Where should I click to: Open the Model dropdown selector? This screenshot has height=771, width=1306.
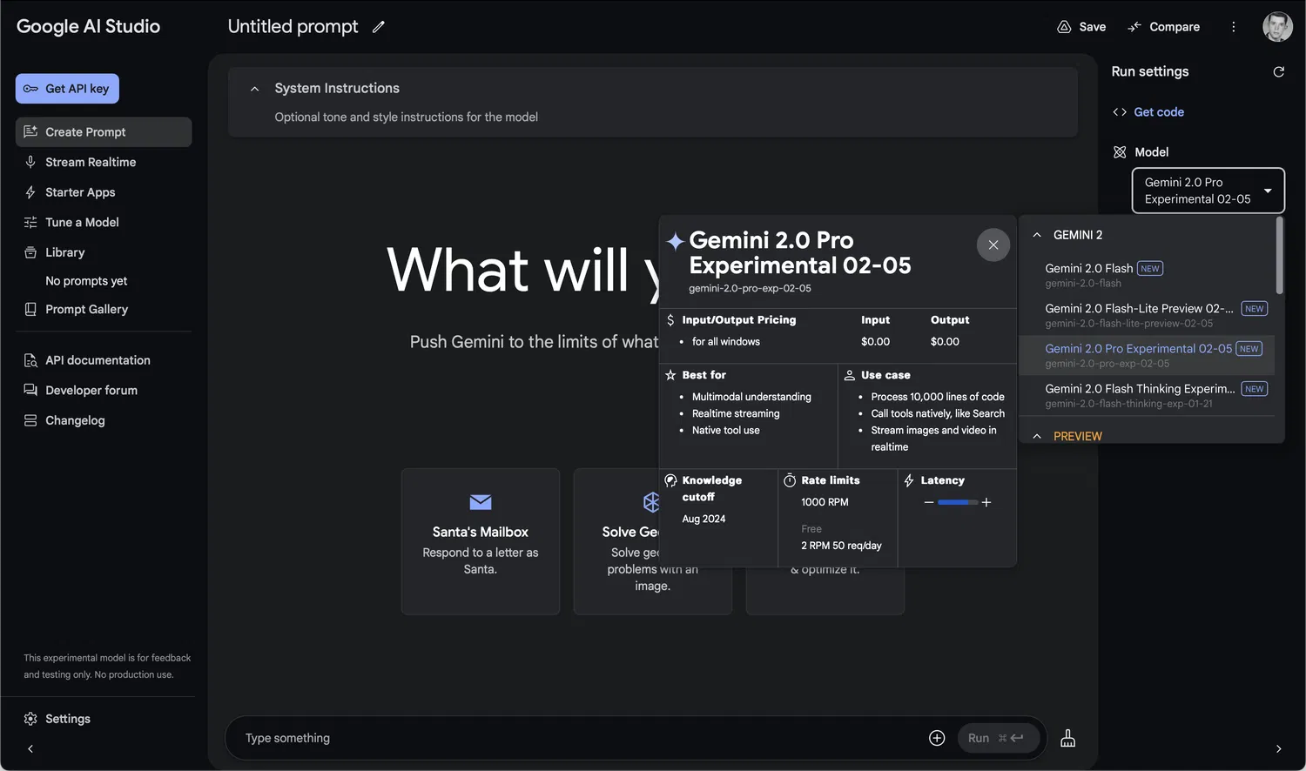pos(1208,191)
